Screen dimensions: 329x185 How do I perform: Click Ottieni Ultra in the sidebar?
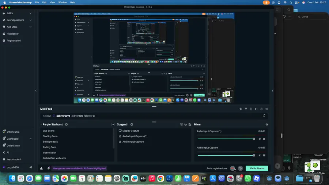[13, 132]
